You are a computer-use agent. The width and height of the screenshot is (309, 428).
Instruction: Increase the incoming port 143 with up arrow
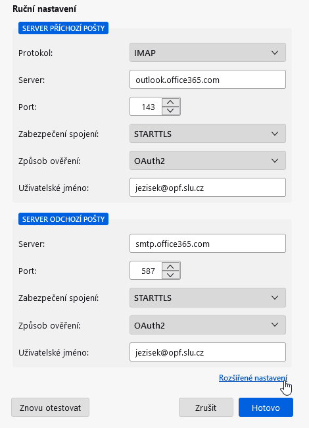click(x=170, y=102)
